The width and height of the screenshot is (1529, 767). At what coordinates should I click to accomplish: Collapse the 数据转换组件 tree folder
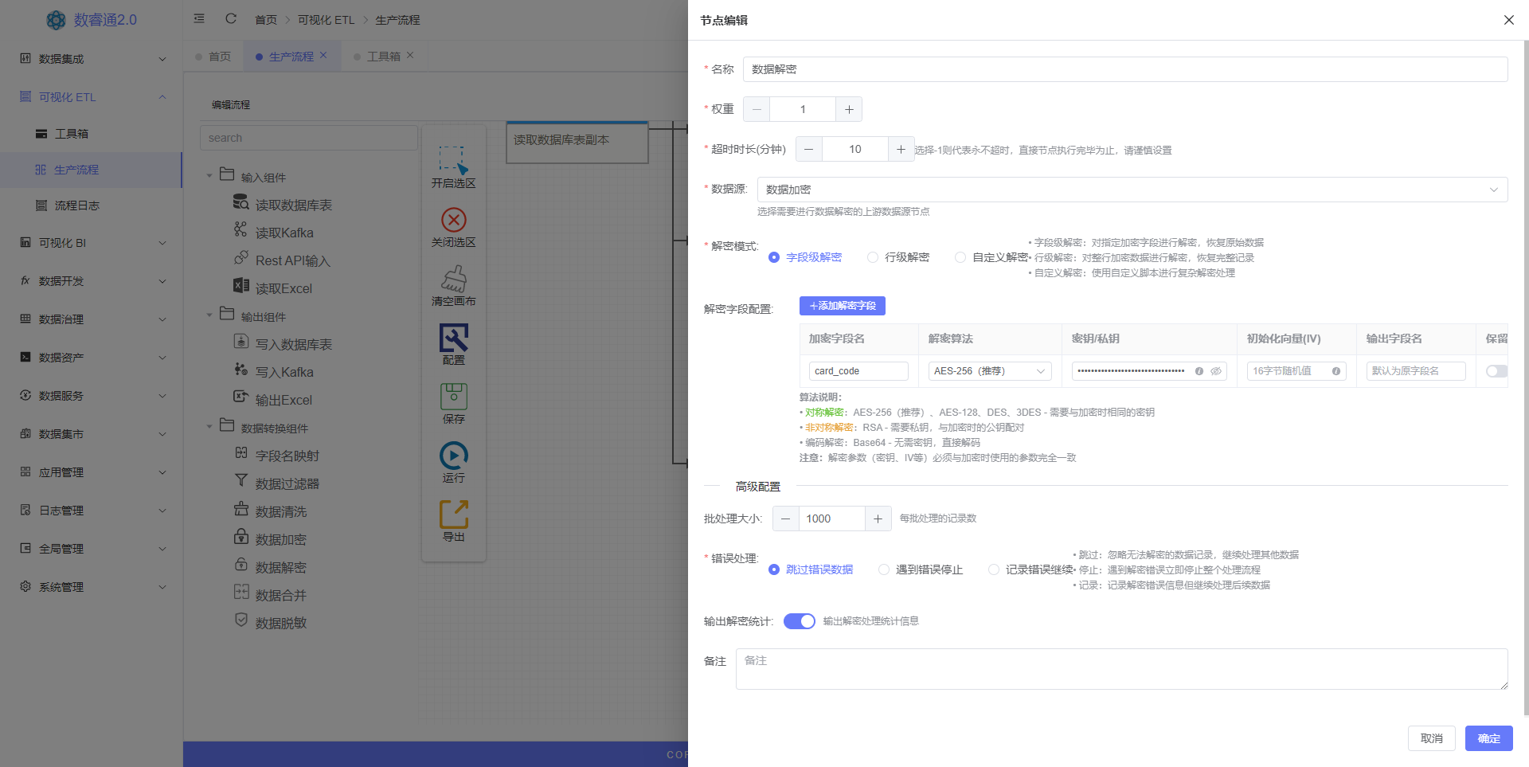pyautogui.click(x=209, y=427)
